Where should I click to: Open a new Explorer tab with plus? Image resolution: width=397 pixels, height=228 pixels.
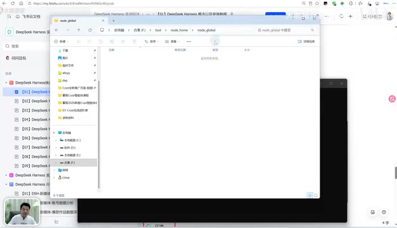(x=114, y=21)
